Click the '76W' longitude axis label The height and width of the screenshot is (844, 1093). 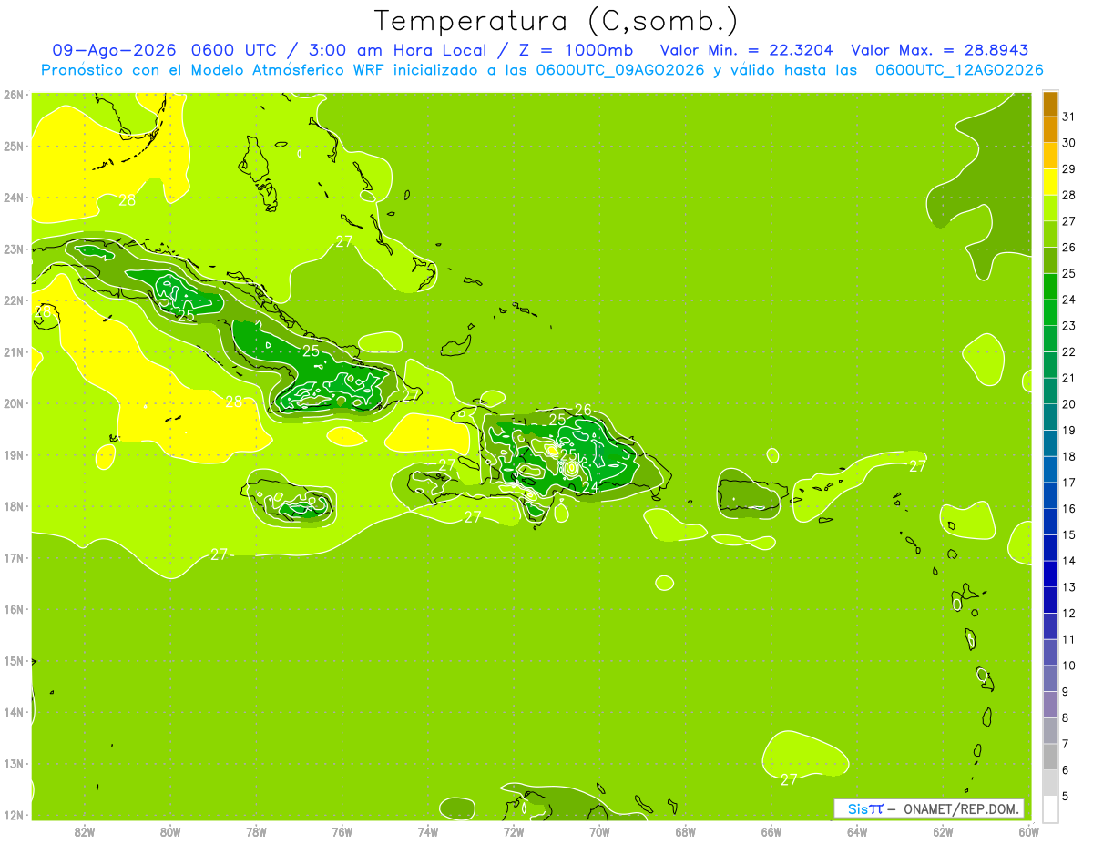pos(342,831)
